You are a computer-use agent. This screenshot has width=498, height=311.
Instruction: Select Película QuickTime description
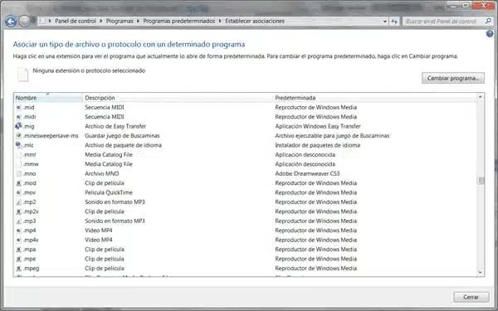click(x=109, y=192)
